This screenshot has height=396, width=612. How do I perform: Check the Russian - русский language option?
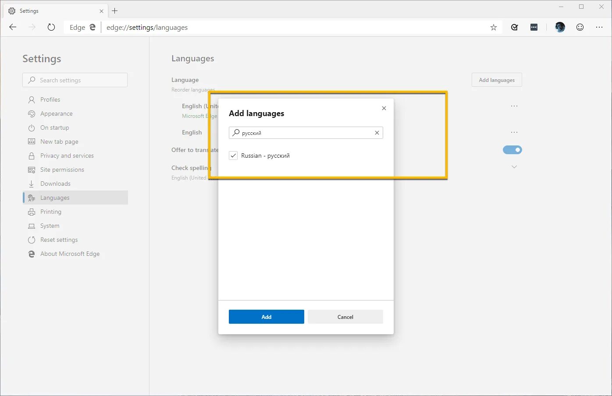click(233, 155)
